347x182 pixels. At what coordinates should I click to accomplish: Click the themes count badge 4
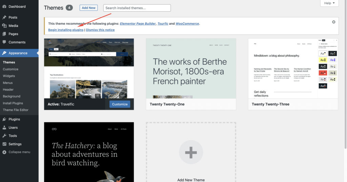coord(69,8)
